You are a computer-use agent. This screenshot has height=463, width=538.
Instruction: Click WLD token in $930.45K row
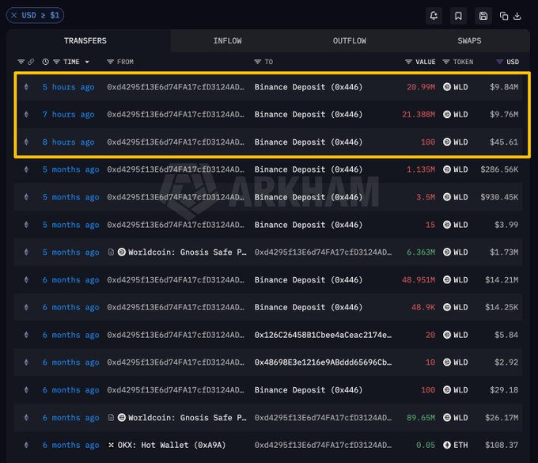pyautogui.click(x=455, y=197)
